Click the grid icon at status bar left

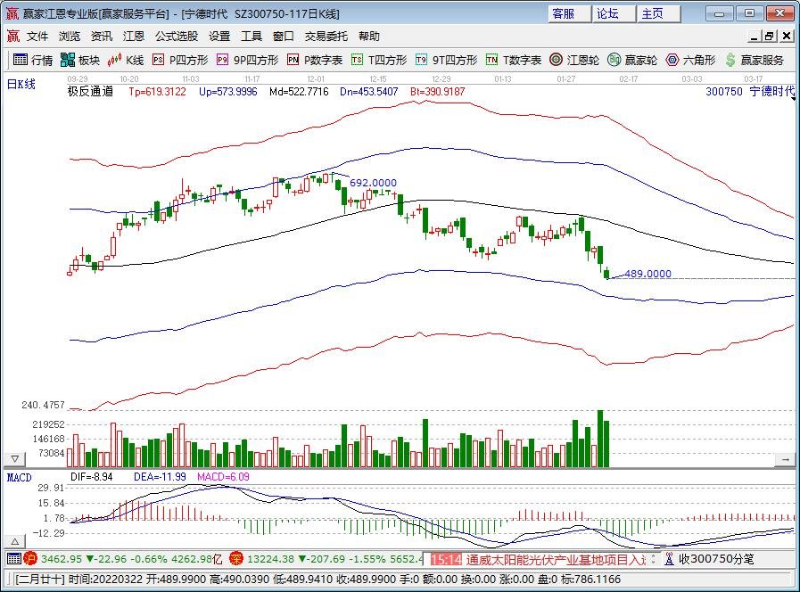point(14,558)
